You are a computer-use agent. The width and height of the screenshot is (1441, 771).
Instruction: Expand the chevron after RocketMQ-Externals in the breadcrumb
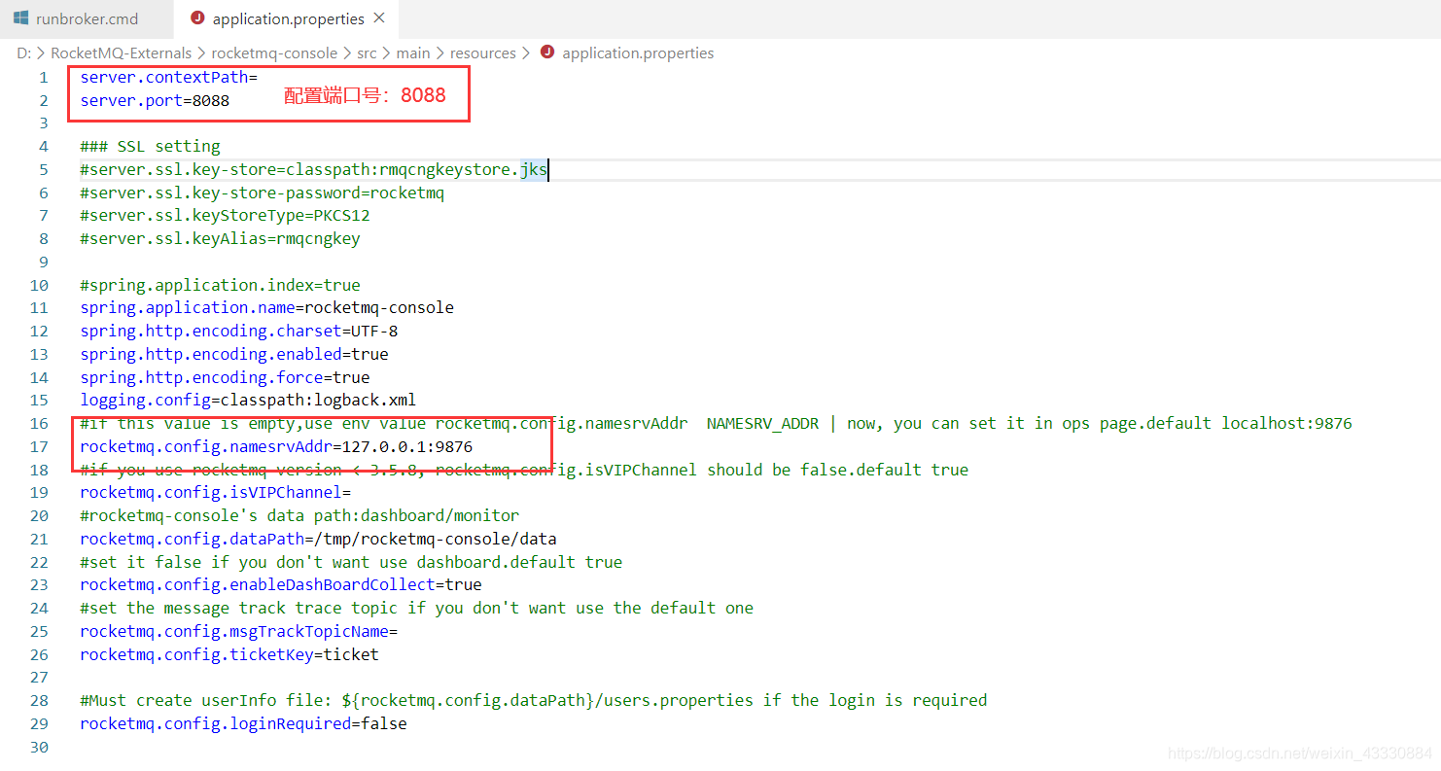coord(201,53)
